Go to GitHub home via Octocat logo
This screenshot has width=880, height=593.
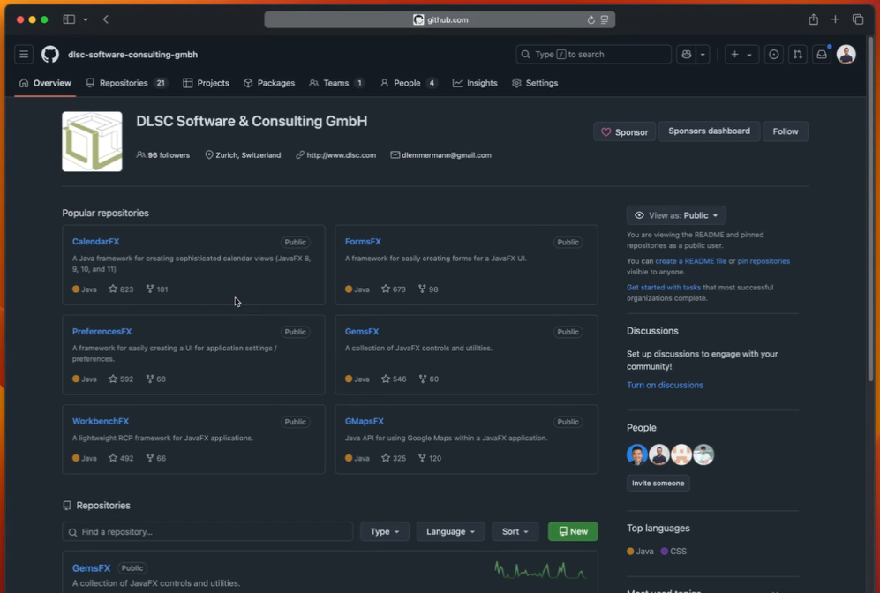pos(50,55)
